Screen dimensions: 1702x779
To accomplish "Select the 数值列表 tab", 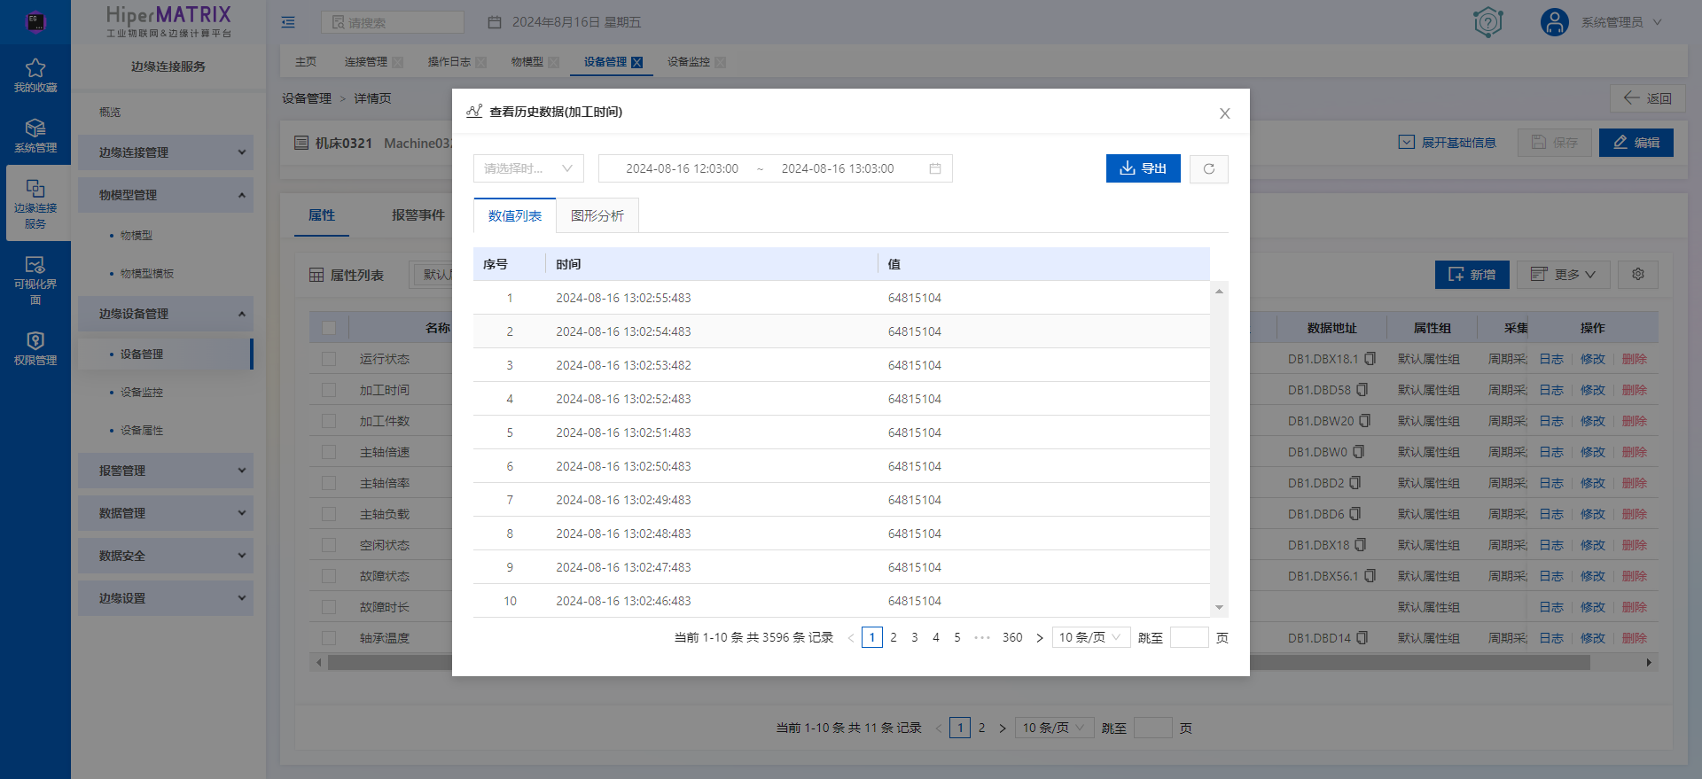I will [x=515, y=215].
